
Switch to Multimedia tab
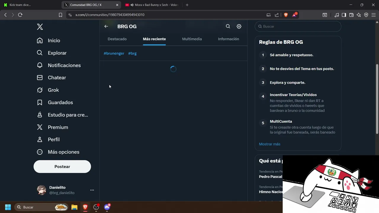[192, 39]
